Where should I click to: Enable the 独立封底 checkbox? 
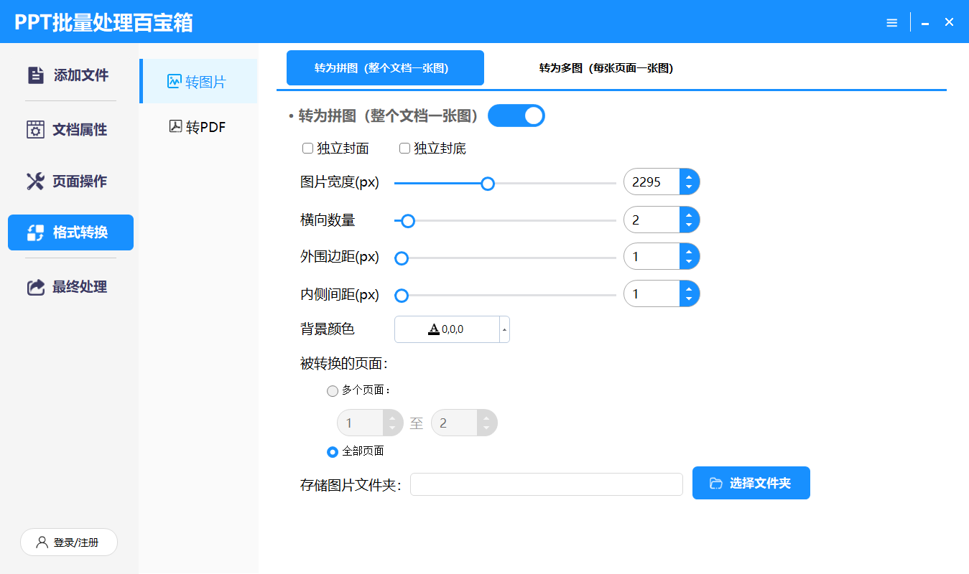[404, 149]
